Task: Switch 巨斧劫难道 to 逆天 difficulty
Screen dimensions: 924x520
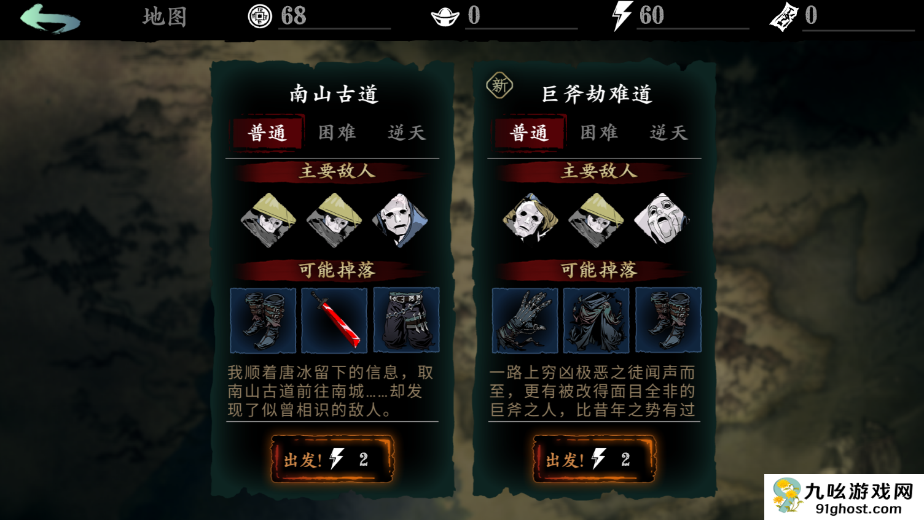Action: point(668,133)
